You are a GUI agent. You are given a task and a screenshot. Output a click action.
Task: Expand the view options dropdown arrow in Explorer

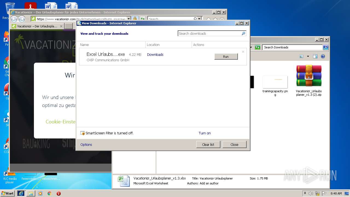(308, 56)
